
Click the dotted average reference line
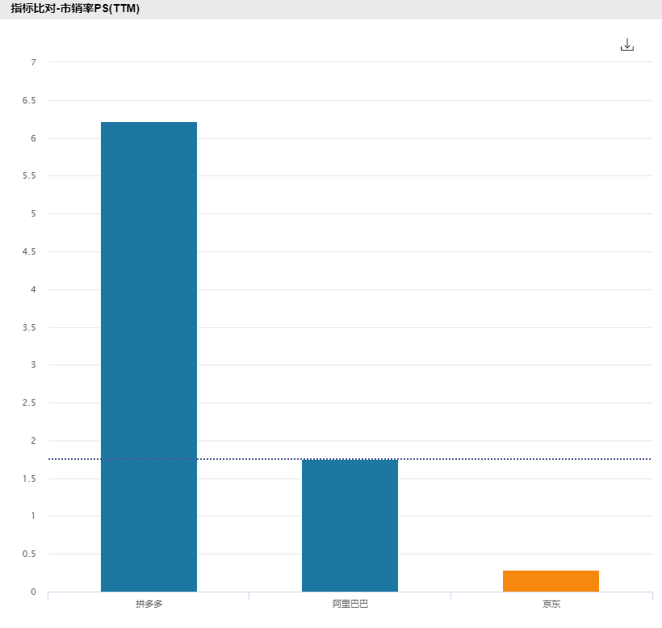click(x=350, y=459)
